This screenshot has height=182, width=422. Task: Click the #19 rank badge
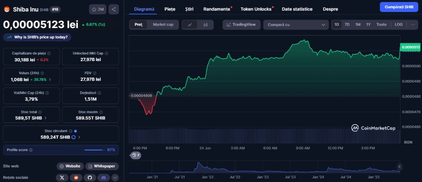(x=55, y=9)
